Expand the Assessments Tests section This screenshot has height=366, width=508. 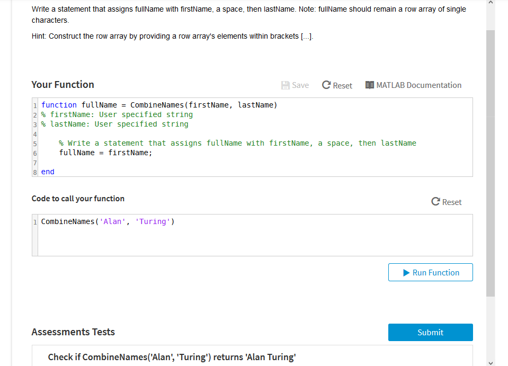[x=73, y=332]
